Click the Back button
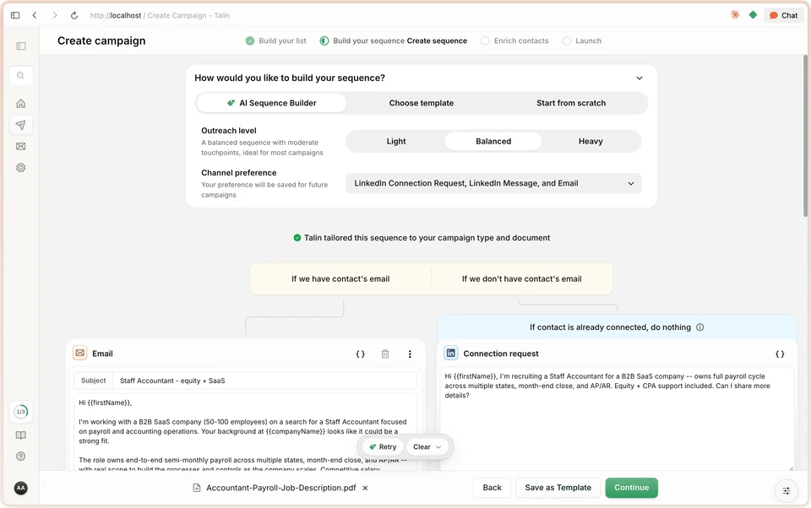Screen dimensions: 811x508 coord(492,488)
